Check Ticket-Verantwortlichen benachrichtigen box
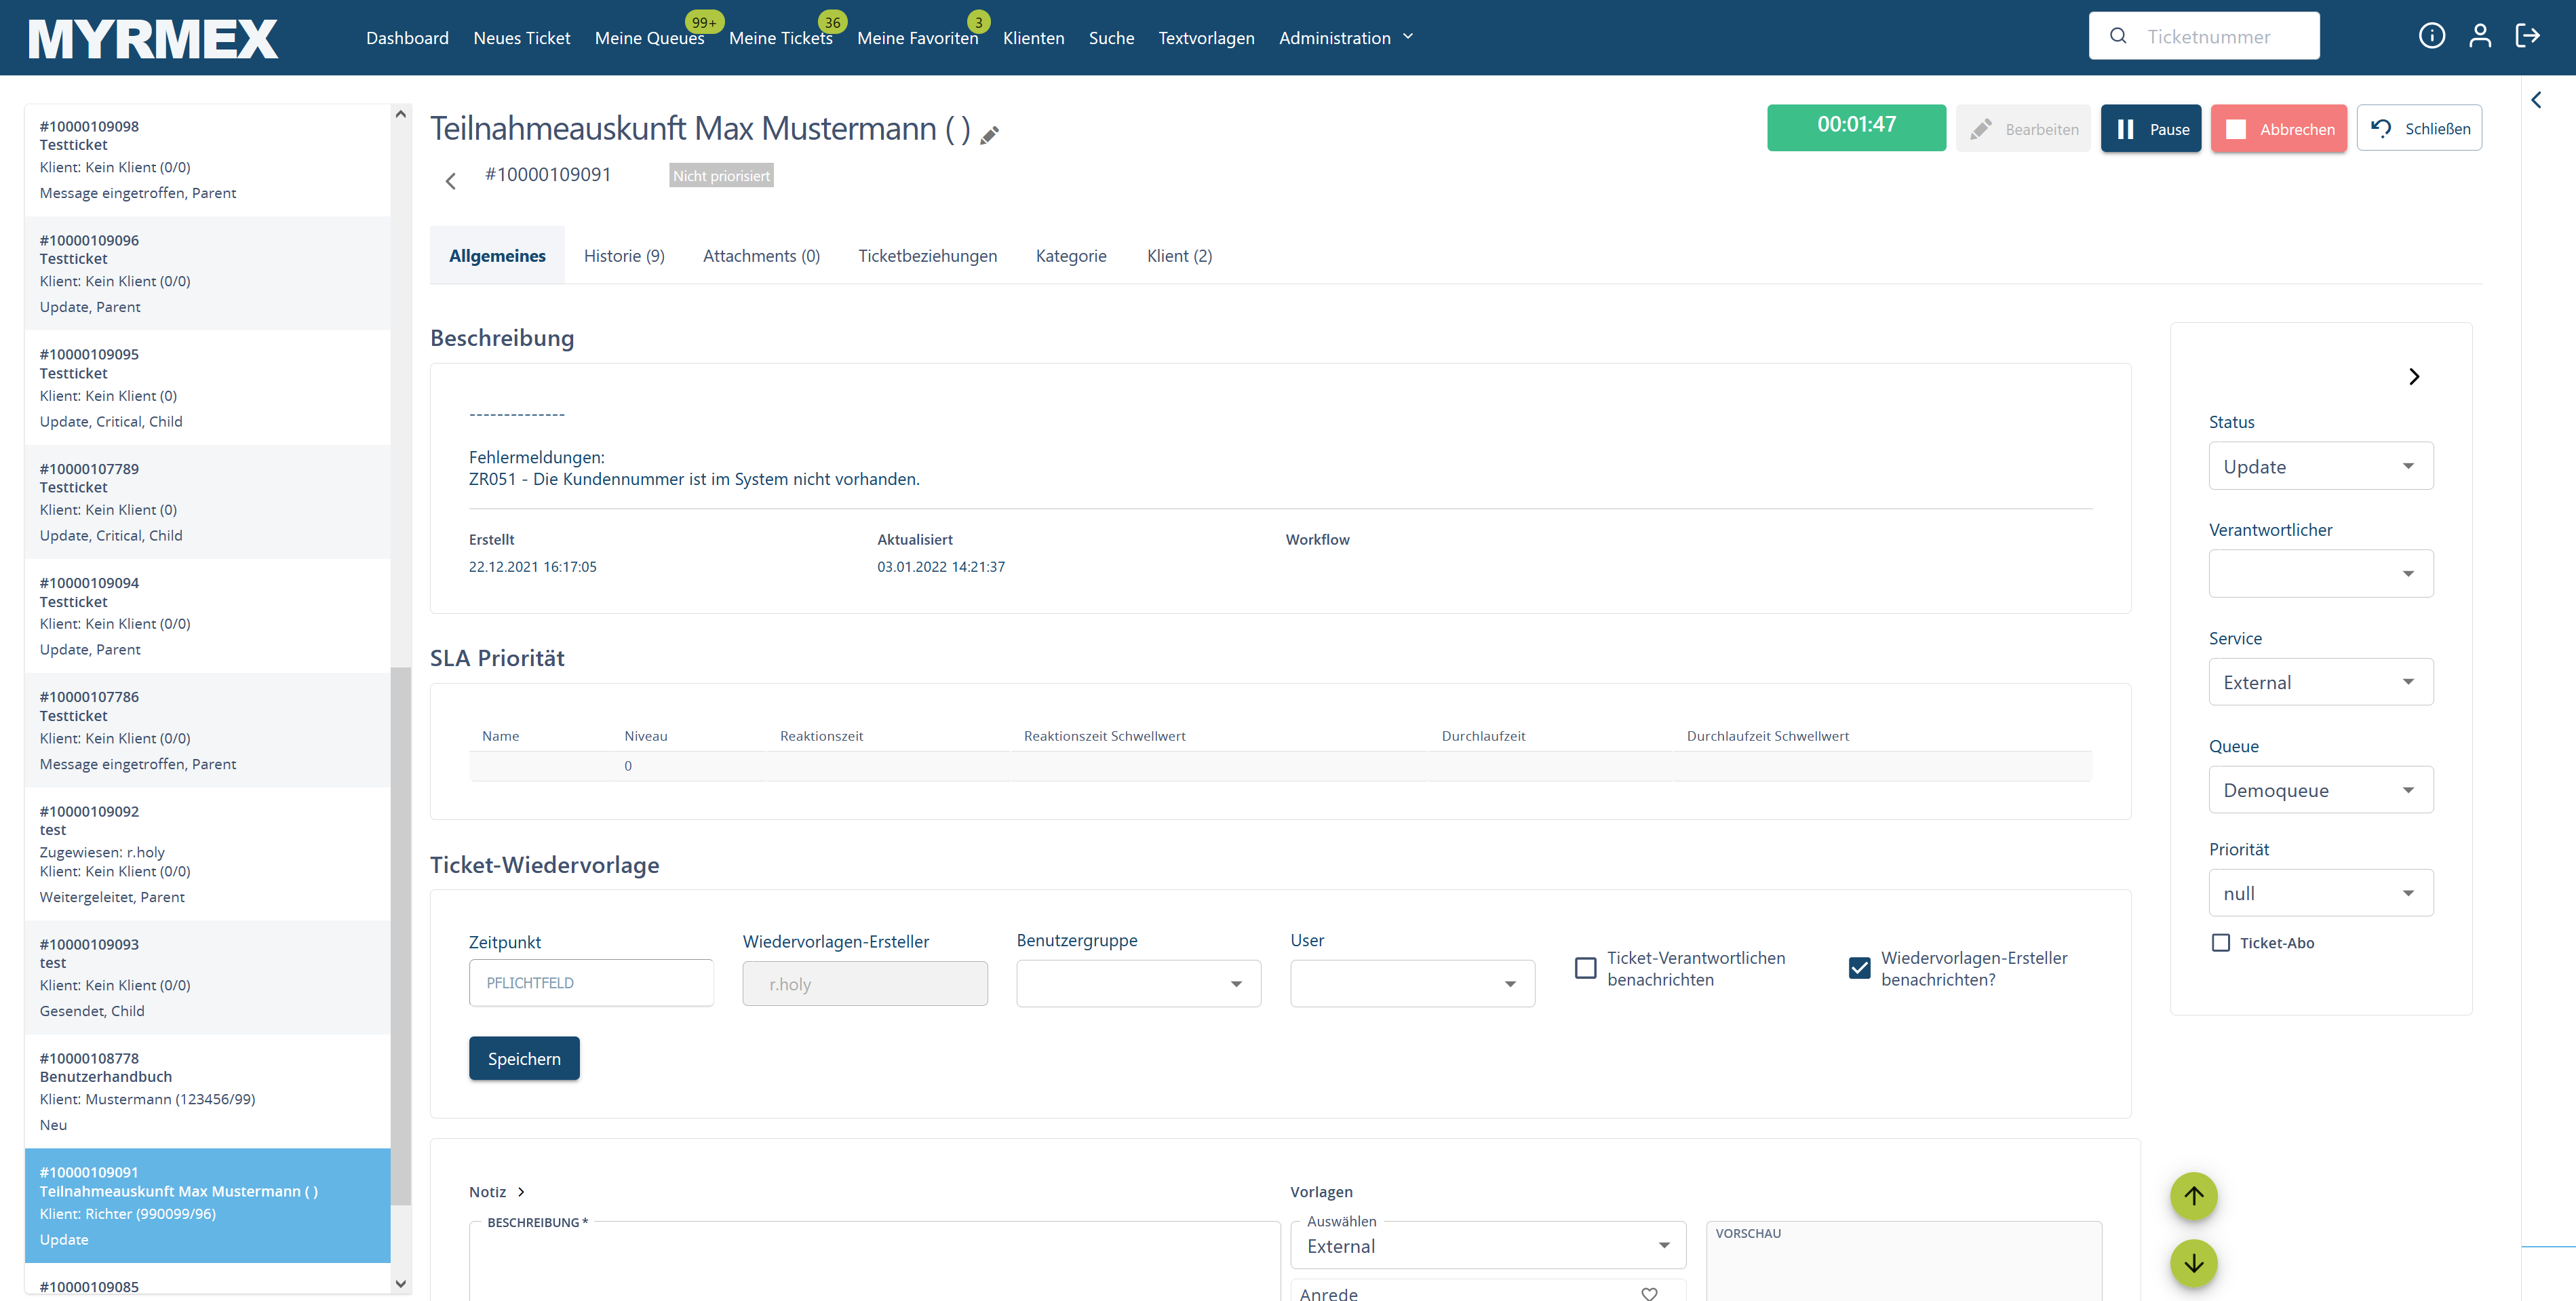Viewport: 2576px width, 1301px height. click(x=1585, y=968)
